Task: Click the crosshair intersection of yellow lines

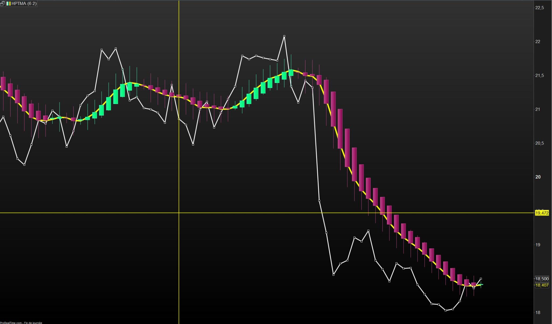Action: pyautogui.click(x=179, y=213)
